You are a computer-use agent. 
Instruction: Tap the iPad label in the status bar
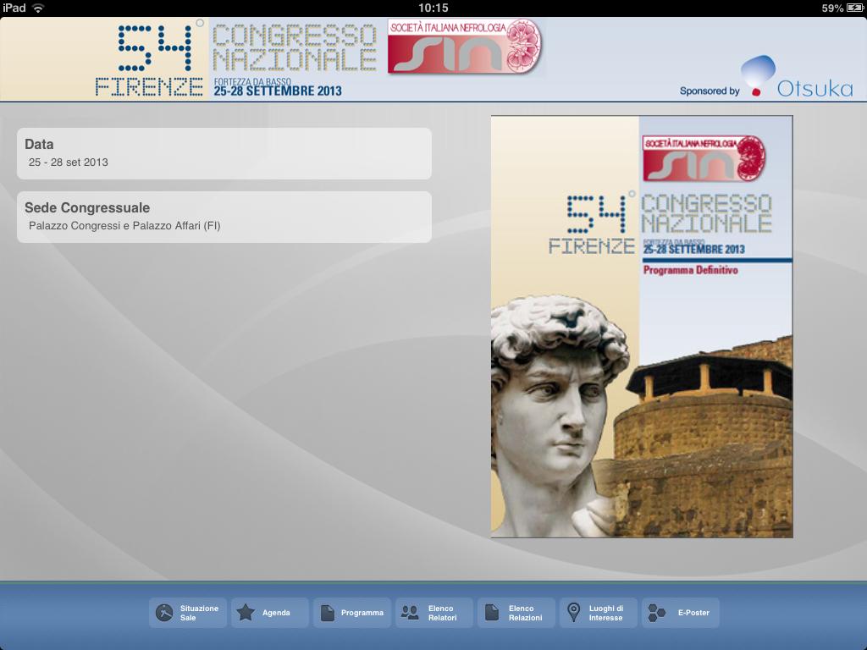tap(14, 8)
